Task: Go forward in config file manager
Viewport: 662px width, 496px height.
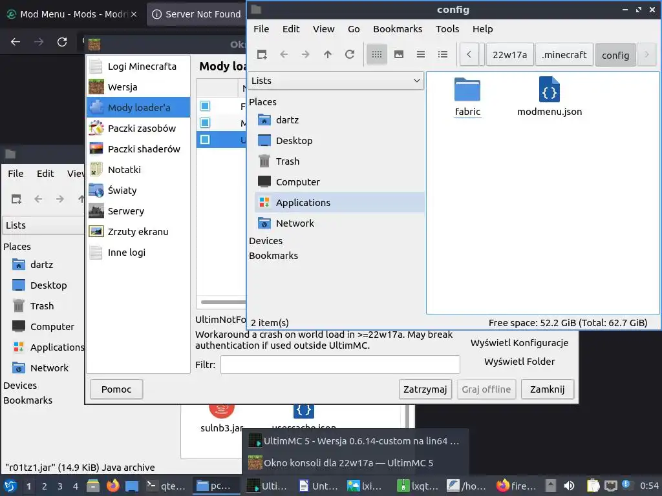Action: pos(306,54)
